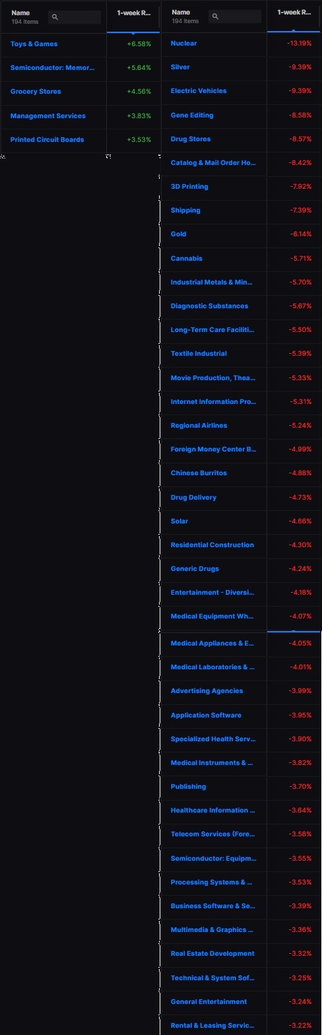
Task: Open the Nuclear industry link
Action: click(x=183, y=44)
